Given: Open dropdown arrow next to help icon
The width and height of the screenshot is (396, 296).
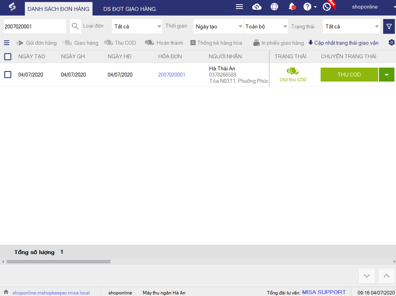Looking at the screenshot, I should coord(315,7).
